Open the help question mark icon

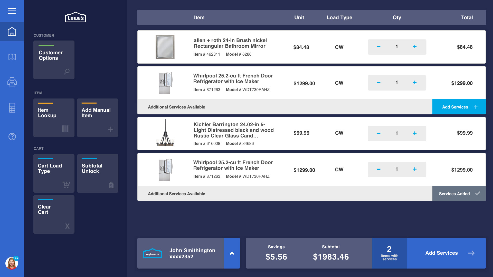[12, 136]
